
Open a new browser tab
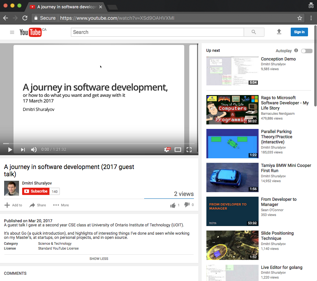click(x=112, y=7)
